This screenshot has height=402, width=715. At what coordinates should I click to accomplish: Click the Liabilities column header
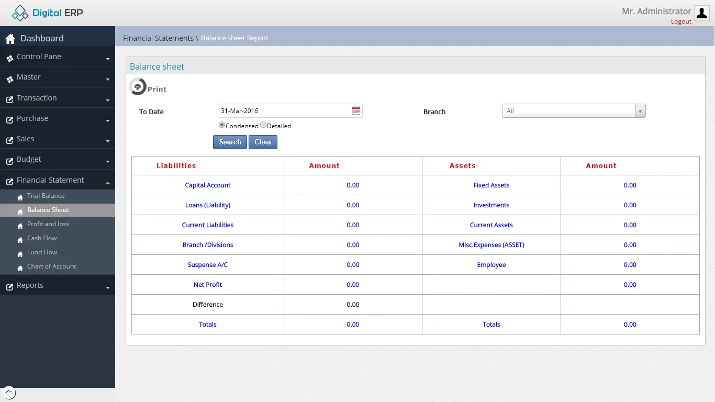click(176, 165)
